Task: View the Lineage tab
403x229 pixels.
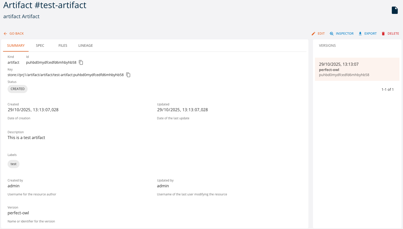Action: click(86, 45)
